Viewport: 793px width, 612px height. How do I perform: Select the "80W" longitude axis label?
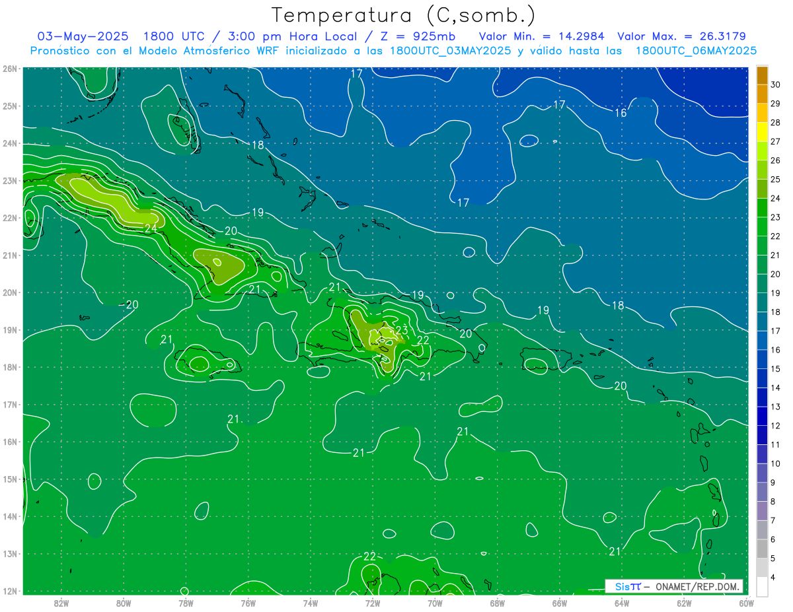(x=124, y=603)
